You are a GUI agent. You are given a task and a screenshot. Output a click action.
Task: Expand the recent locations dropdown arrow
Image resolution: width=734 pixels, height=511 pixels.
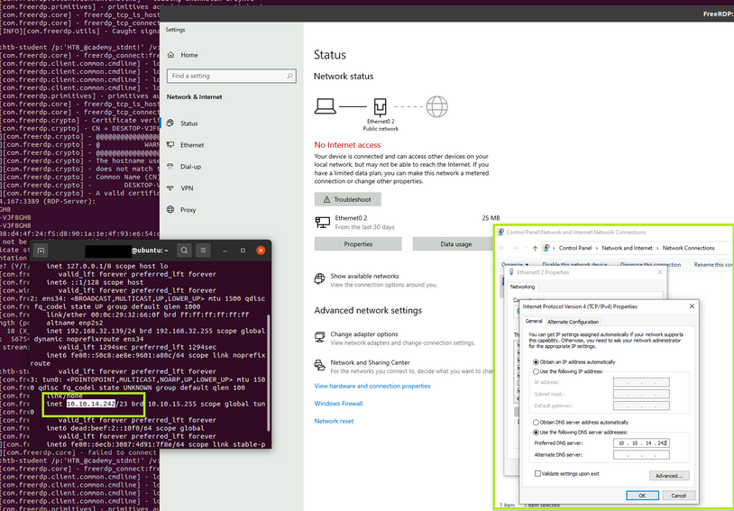click(525, 248)
